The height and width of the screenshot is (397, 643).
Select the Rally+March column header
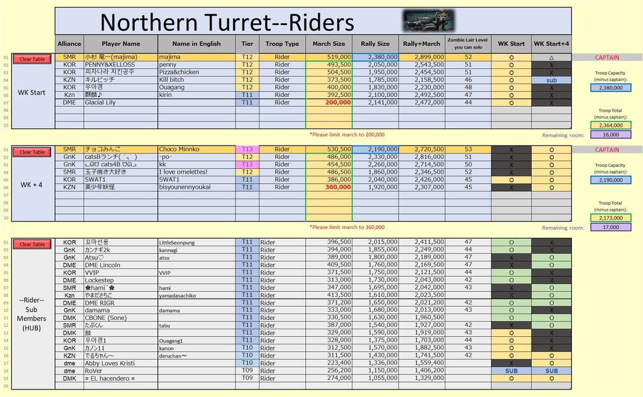[421, 44]
